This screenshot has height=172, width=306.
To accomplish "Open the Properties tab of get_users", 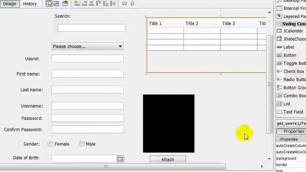I will 291,131.
